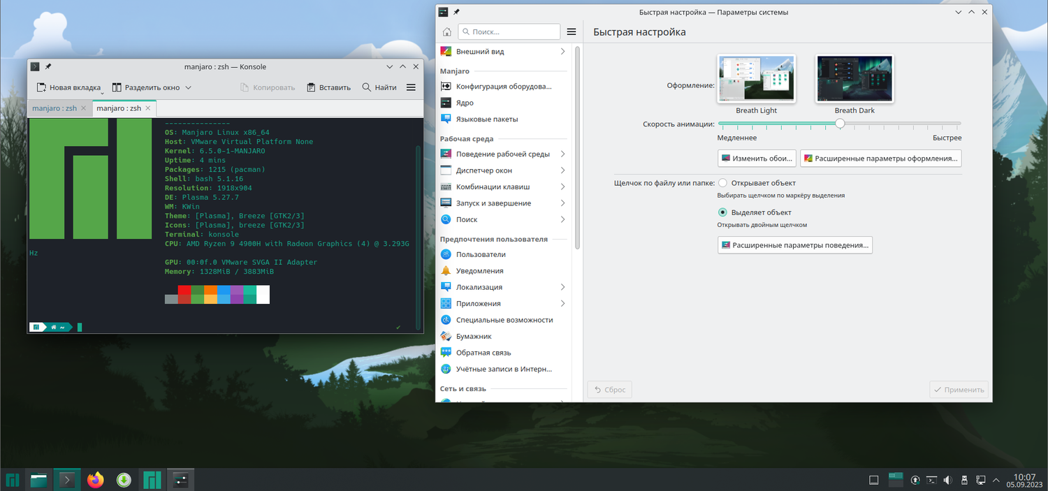Click Найти in Konsole toolbar

pos(379,87)
